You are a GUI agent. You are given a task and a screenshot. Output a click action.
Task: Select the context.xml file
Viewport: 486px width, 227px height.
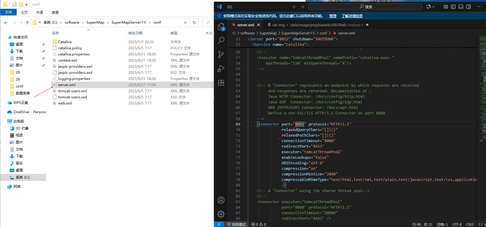point(68,60)
